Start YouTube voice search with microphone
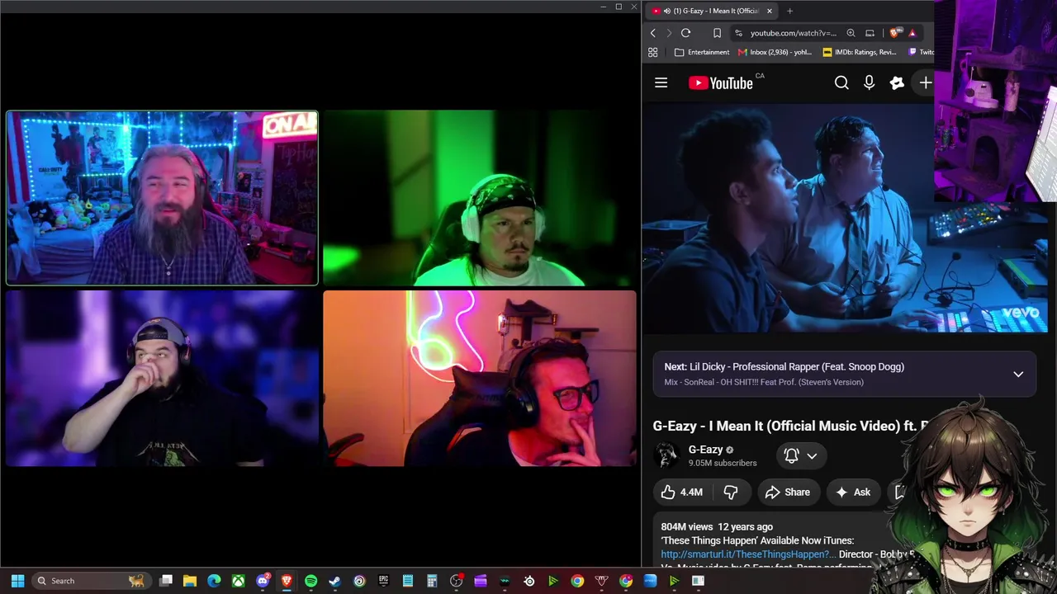The height and width of the screenshot is (594, 1057). tap(869, 82)
